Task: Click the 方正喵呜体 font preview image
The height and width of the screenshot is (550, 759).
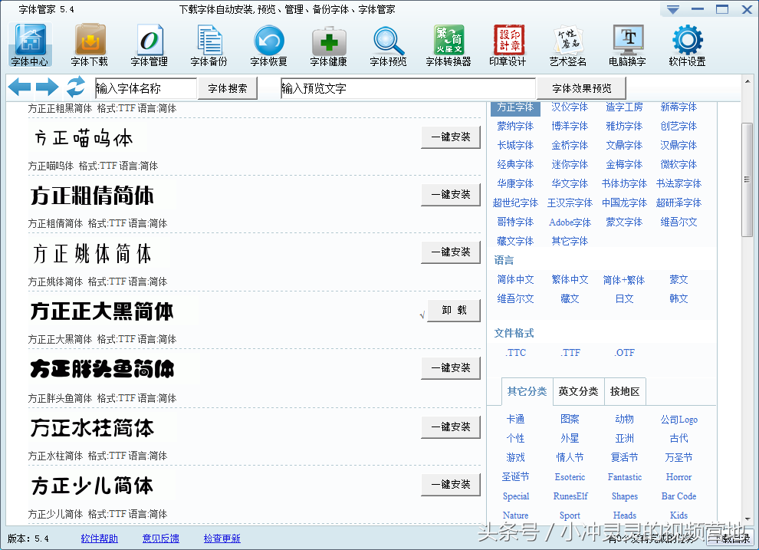Action: click(x=84, y=138)
